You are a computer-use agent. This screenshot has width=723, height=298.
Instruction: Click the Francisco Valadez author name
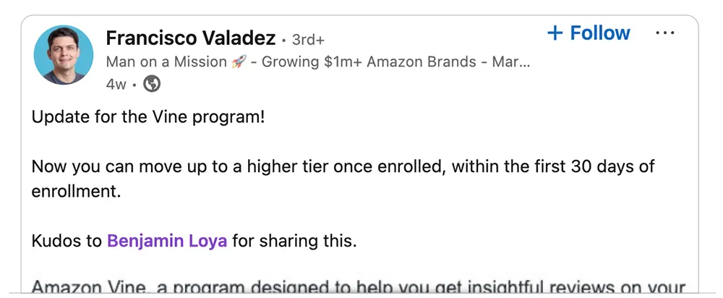tap(190, 38)
